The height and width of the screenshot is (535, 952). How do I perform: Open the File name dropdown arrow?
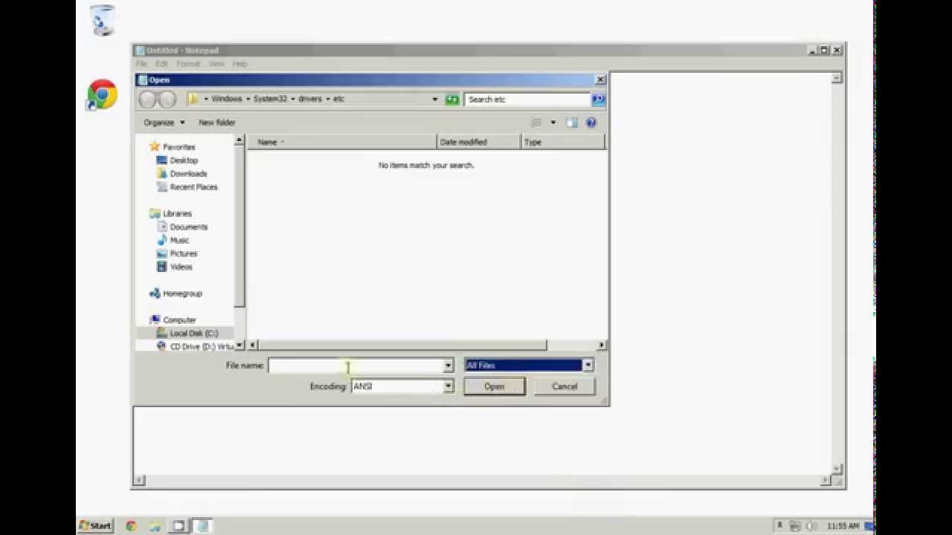pos(448,366)
